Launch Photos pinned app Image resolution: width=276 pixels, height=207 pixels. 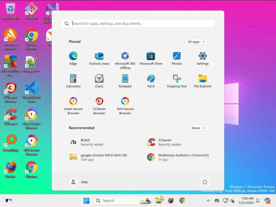coord(177,58)
